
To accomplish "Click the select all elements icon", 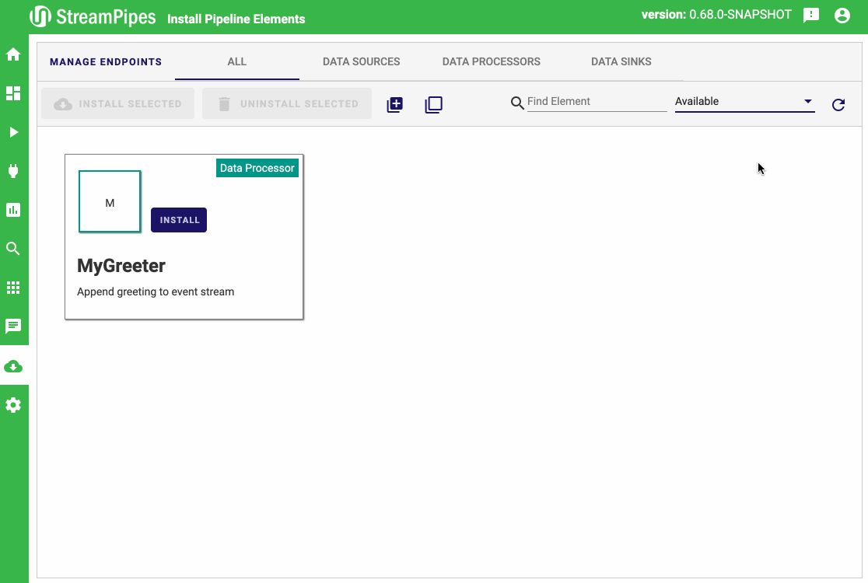I will [394, 104].
